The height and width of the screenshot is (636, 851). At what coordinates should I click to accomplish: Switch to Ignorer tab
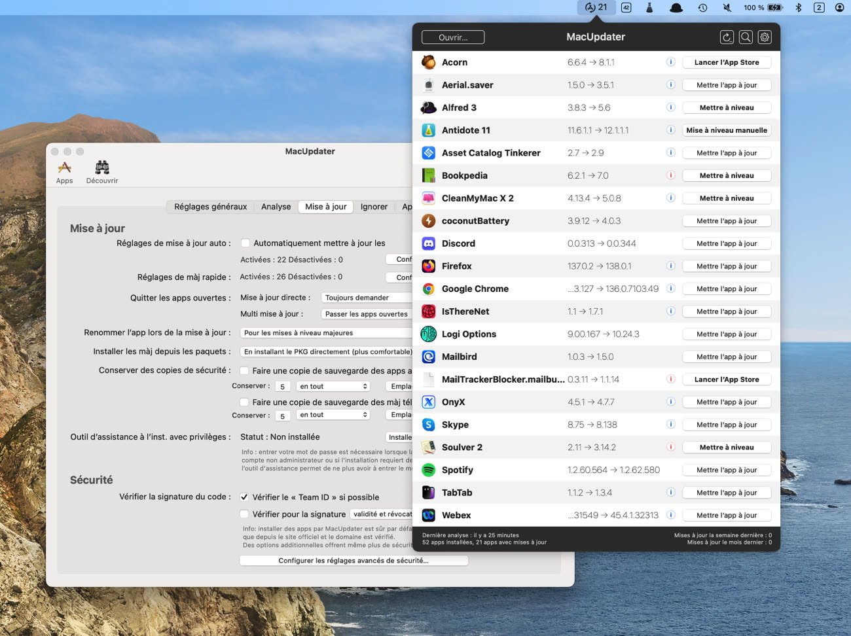374,207
